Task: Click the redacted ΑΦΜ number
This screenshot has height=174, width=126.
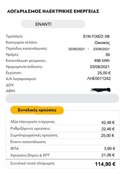Action: pos(101,90)
